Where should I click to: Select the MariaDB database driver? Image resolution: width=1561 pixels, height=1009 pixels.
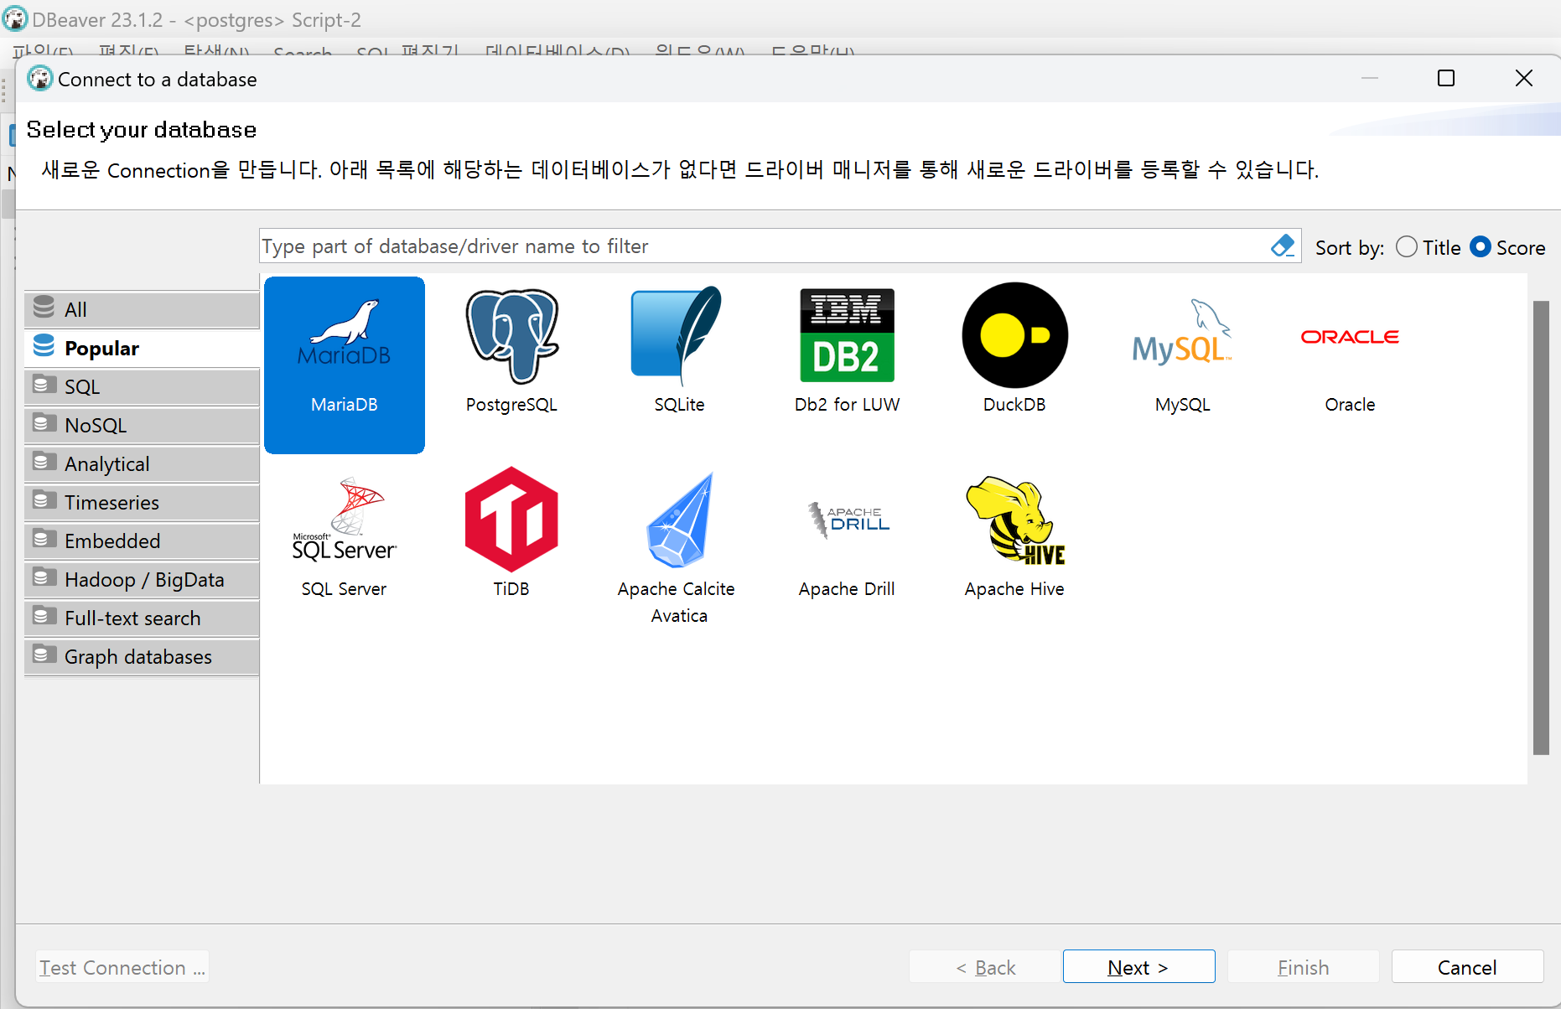(x=345, y=365)
